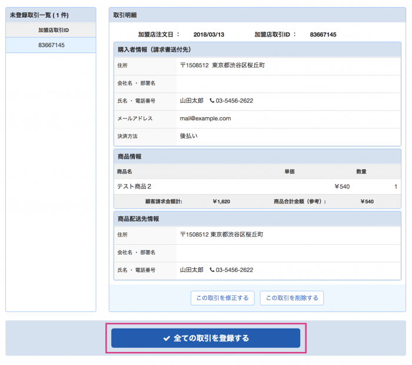
Task: Select the product row テスト商品２
Action: point(134,187)
